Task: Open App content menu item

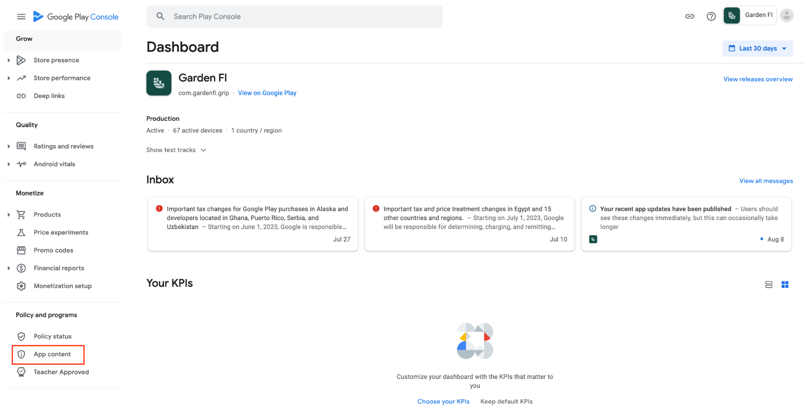Action: pos(52,354)
